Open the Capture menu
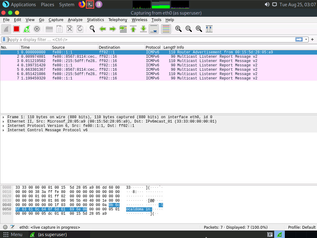The width and height of the screenshot is (317, 238). point(56,20)
